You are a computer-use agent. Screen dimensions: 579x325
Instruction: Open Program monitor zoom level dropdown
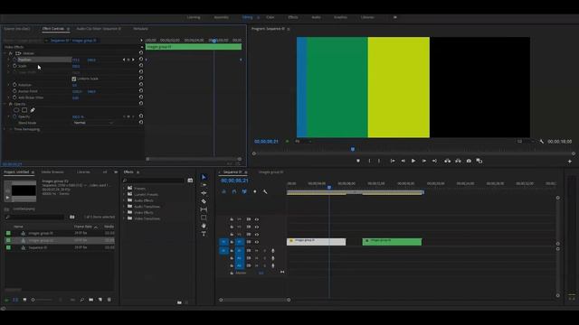click(303, 142)
